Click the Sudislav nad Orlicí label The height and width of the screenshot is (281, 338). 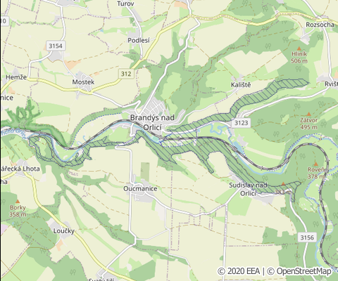[x=248, y=189]
